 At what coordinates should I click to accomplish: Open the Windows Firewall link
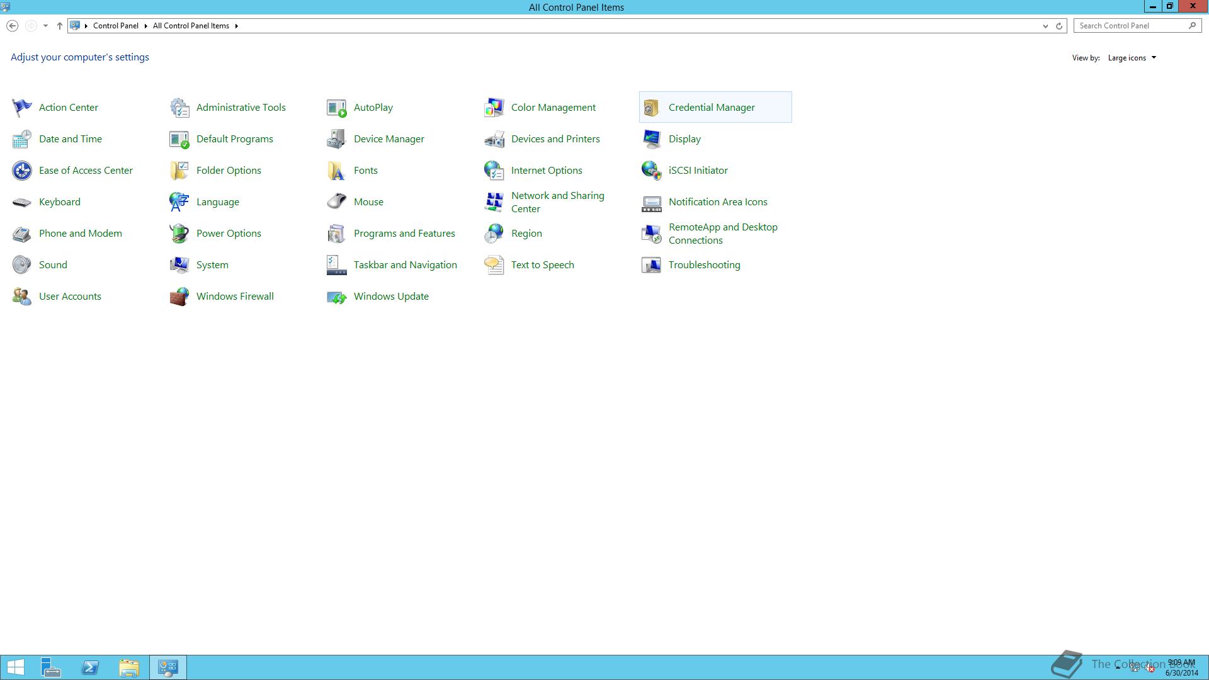(235, 297)
